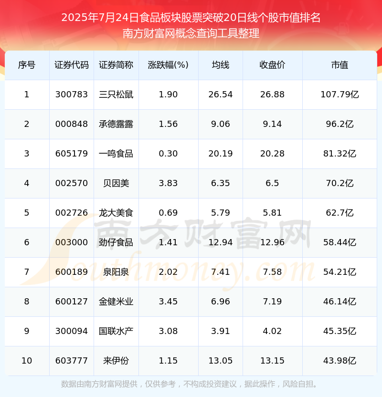Click moving average 5.79
The width and height of the screenshot is (382, 397).
tap(221, 213)
